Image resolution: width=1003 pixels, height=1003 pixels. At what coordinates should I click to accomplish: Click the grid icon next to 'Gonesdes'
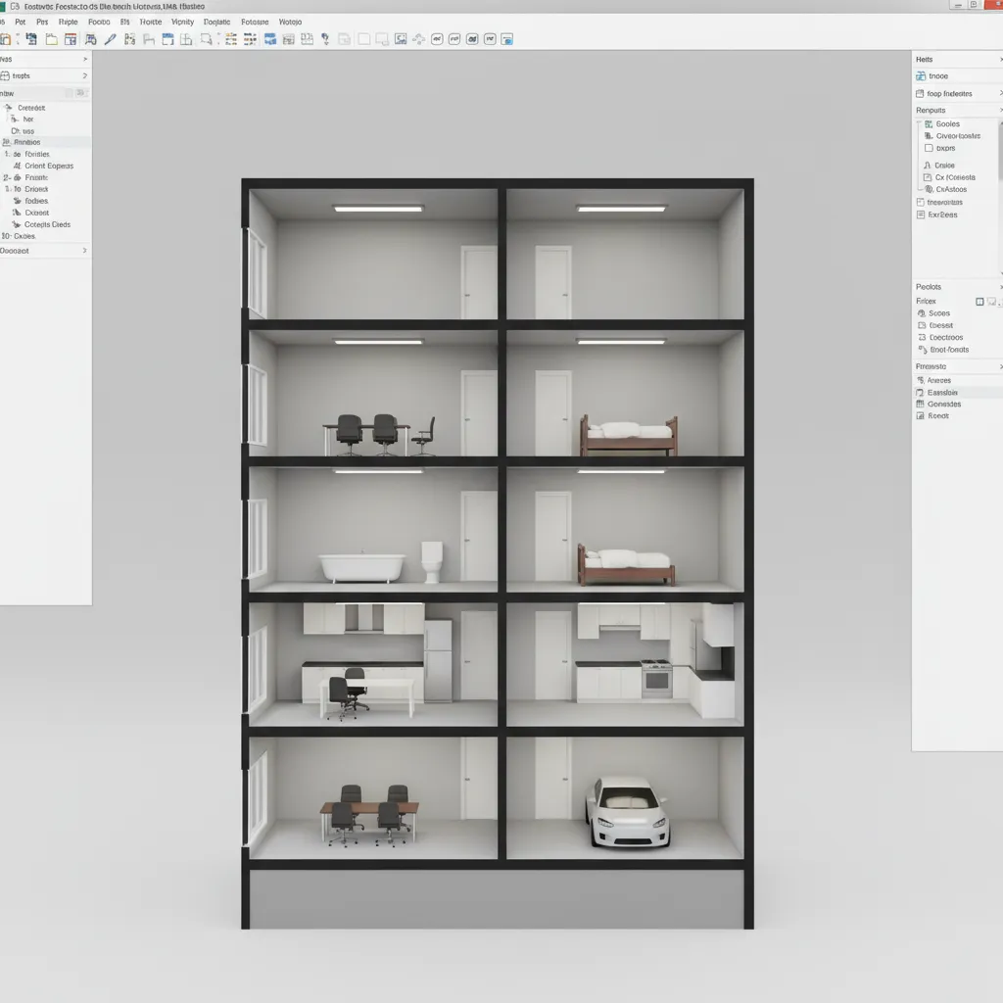click(x=920, y=404)
